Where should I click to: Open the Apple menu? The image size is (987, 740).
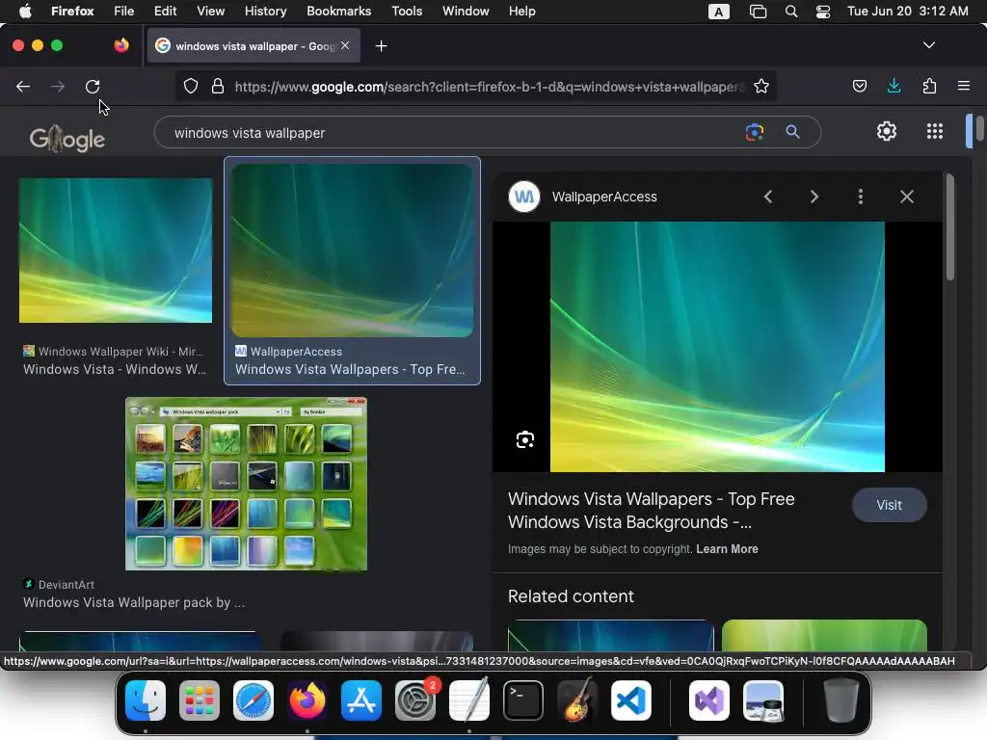tap(25, 12)
